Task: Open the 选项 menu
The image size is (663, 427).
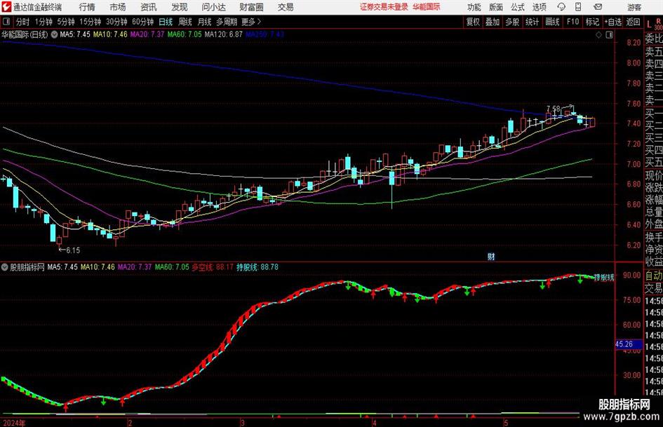Action: pyautogui.click(x=539, y=7)
